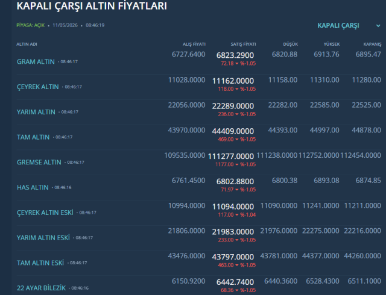Select 22 ayar bilezik selling price 6442.7400
Viewport: 386px width, 295px height.
tap(235, 282)
